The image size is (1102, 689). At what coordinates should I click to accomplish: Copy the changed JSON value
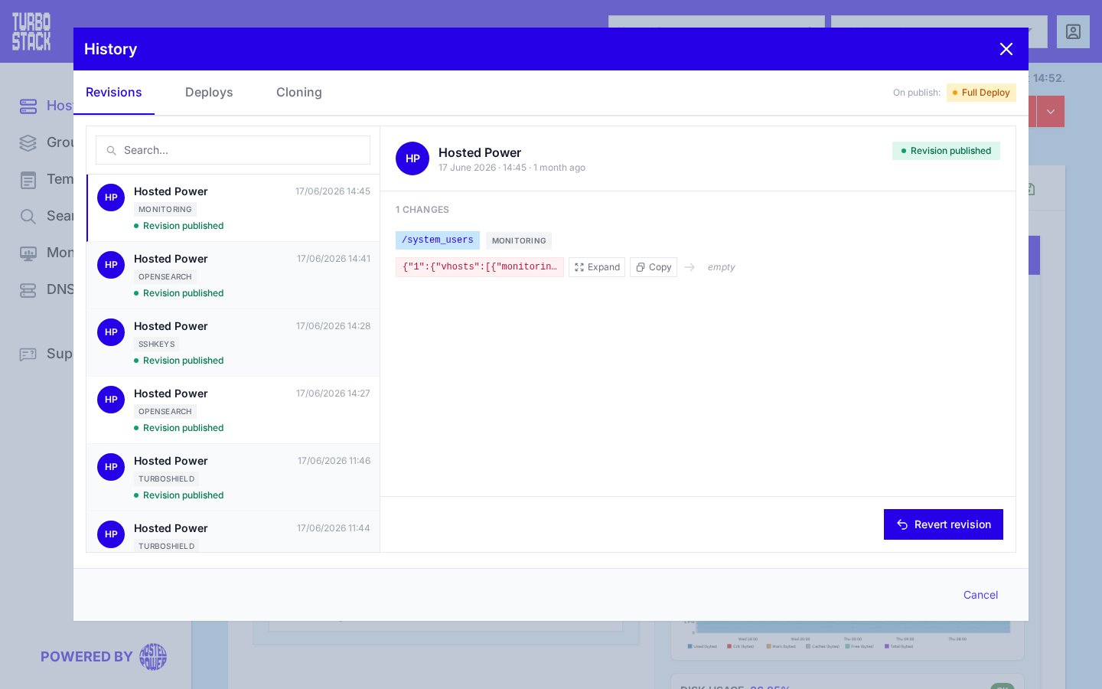(654, 267)
